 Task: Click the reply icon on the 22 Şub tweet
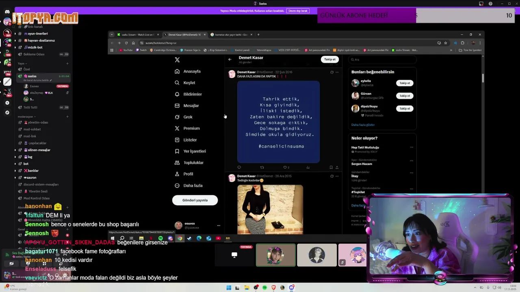click(x=239, y=167)
